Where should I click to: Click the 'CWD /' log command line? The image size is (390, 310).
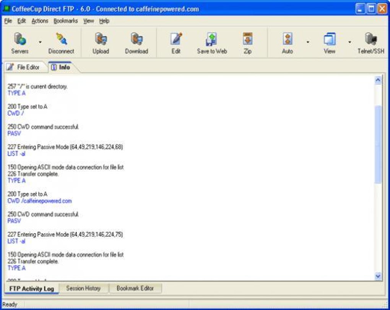click(x=16, y=114)
